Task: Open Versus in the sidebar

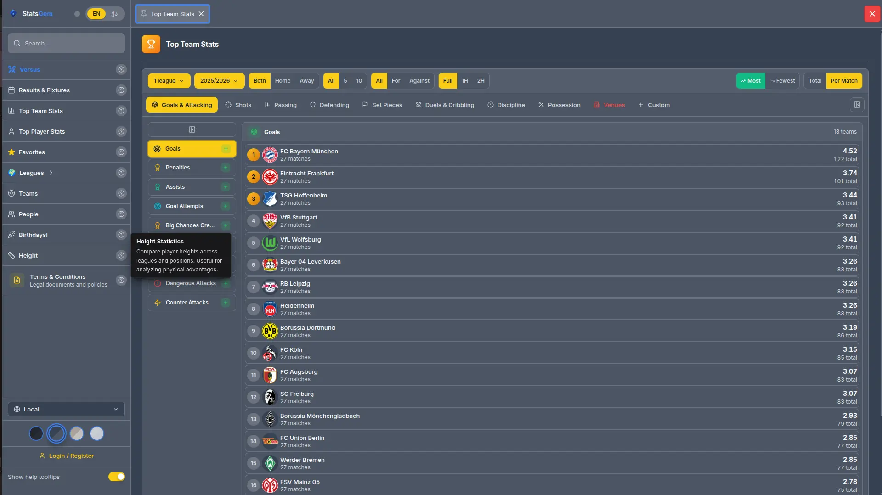Action: click(x=30, y=69)
